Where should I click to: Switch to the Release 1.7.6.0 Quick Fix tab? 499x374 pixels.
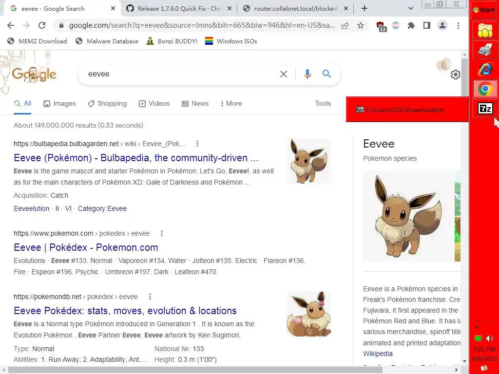pos(179,9)
